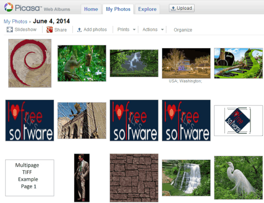This screenshot has width=264, height=203.
Task: Go to the My Photos breadcrumb link
Action: 16,21
